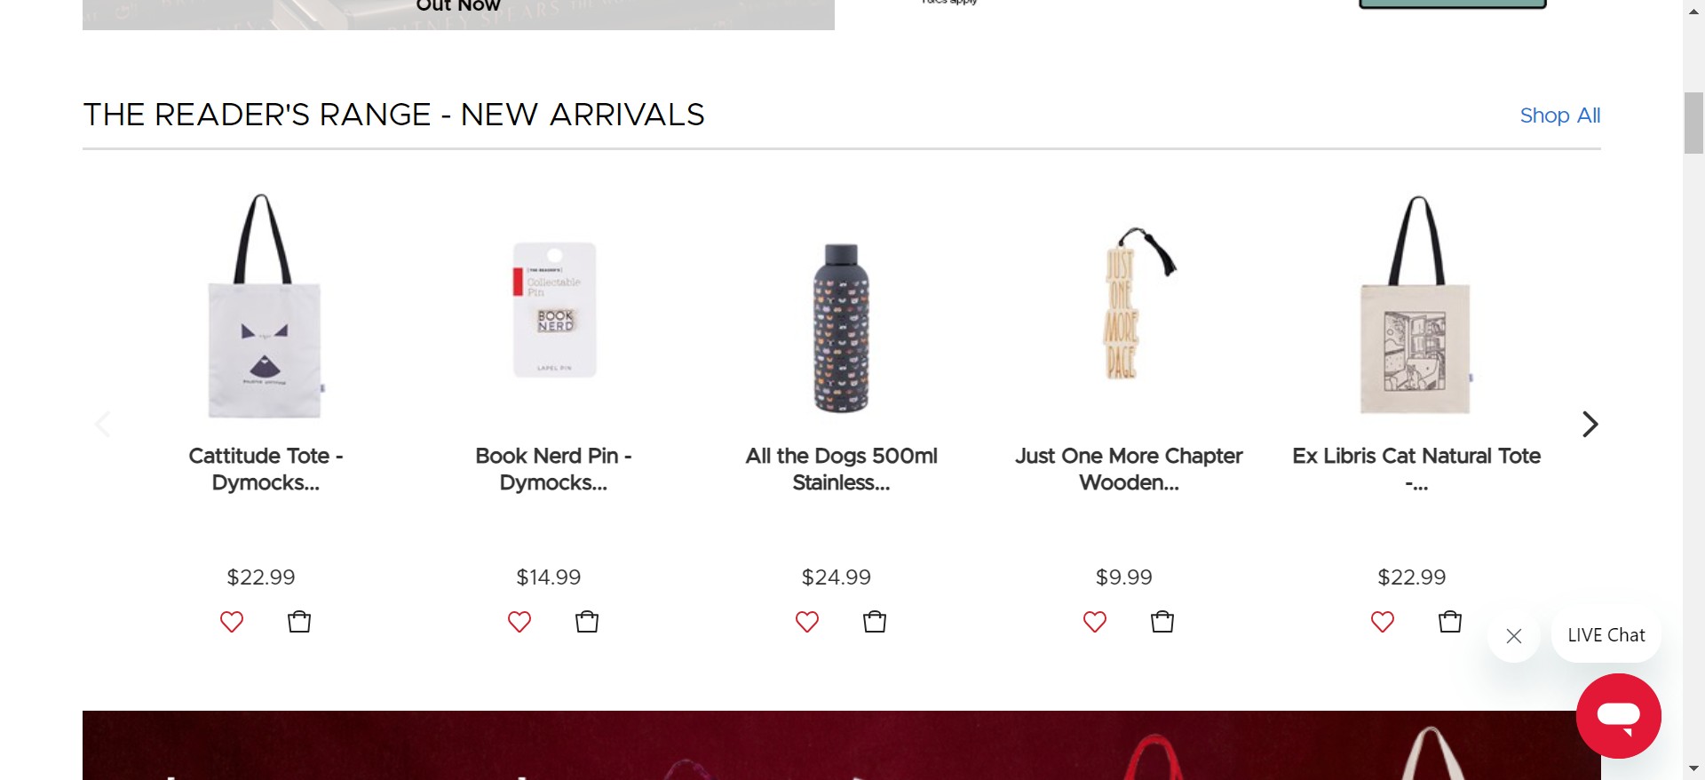Go to previous products with left chevron
The width and height of the screenshot is (1705, 780).
pyautogui.click(x=103, y=424)
